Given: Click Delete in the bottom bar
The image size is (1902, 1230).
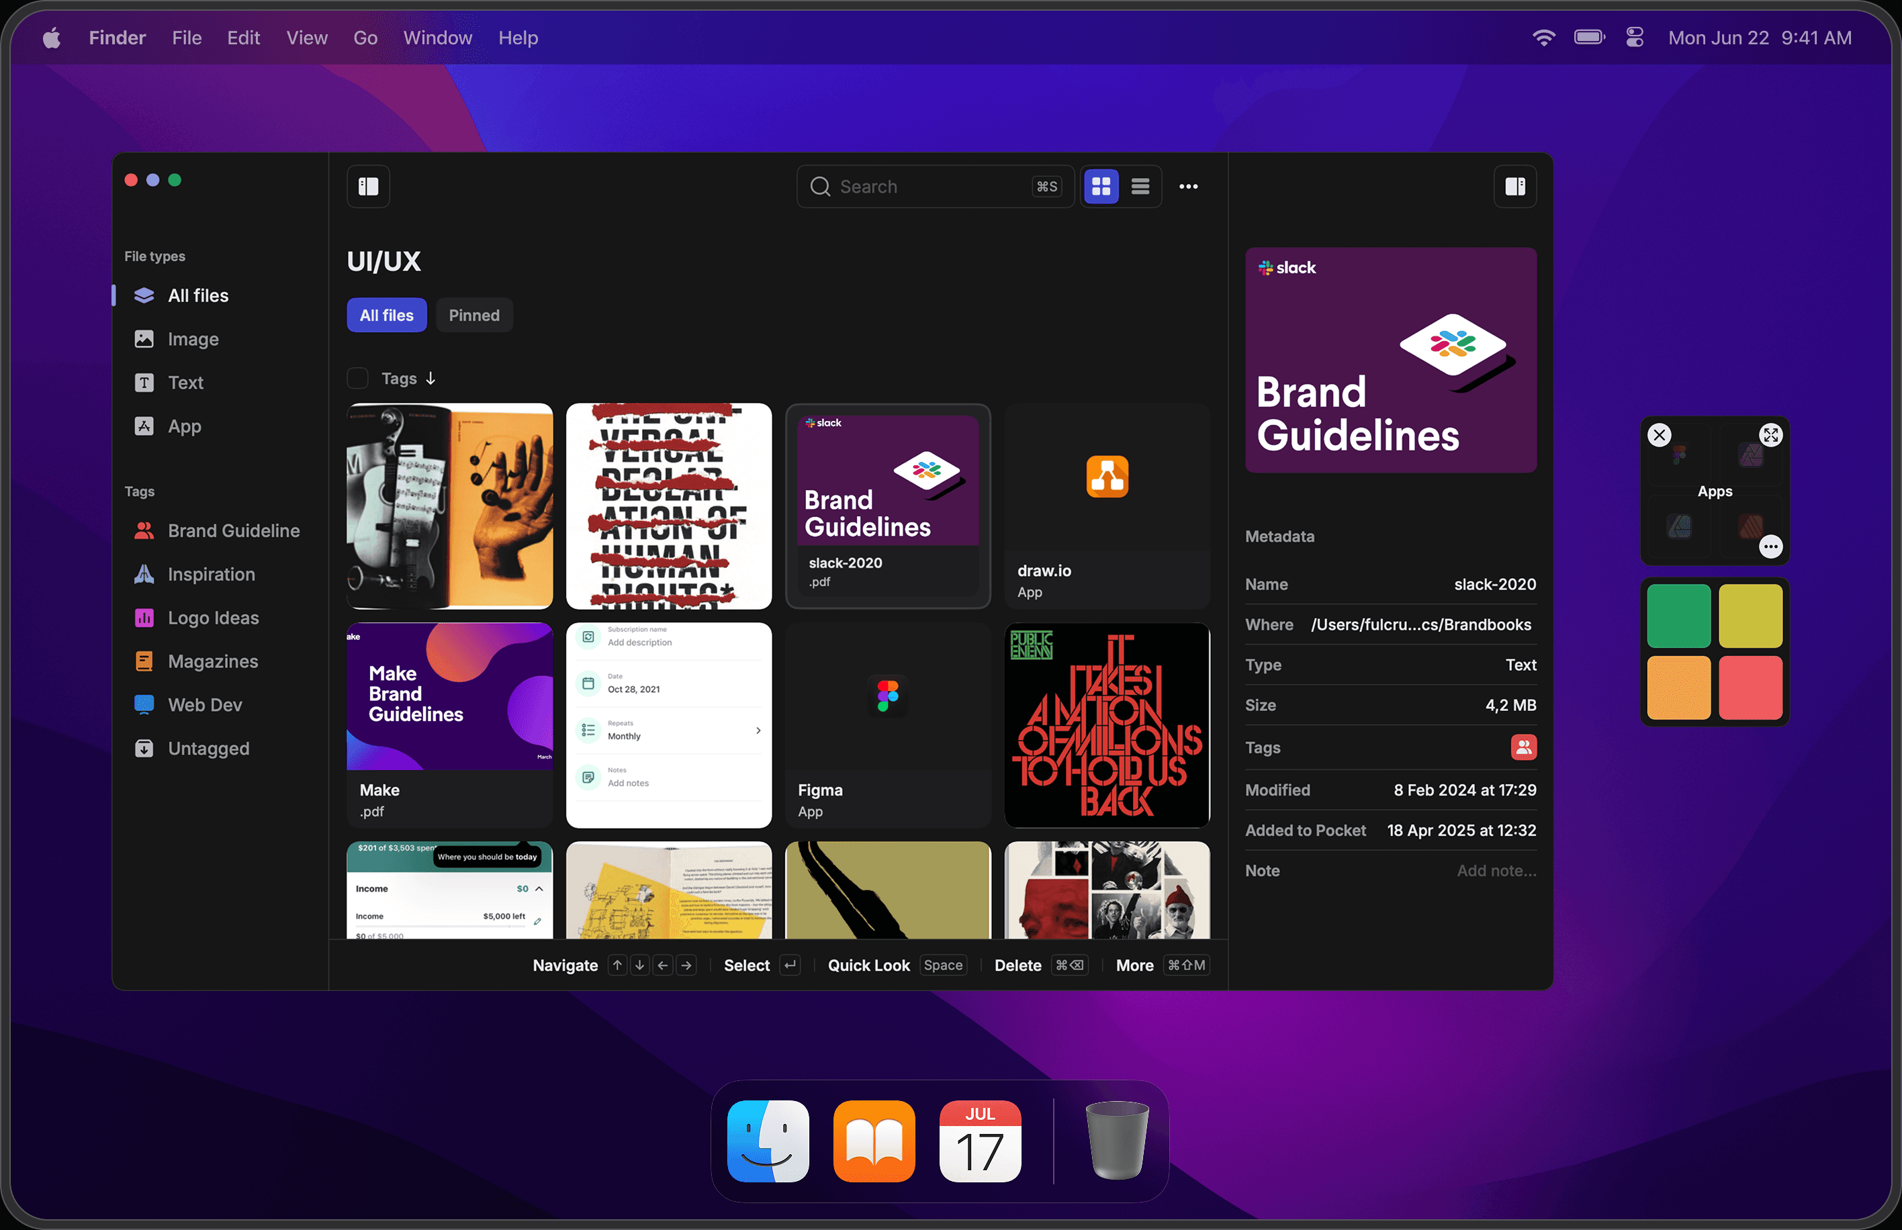Looking at the screenshot, I should click(1041, 965).
